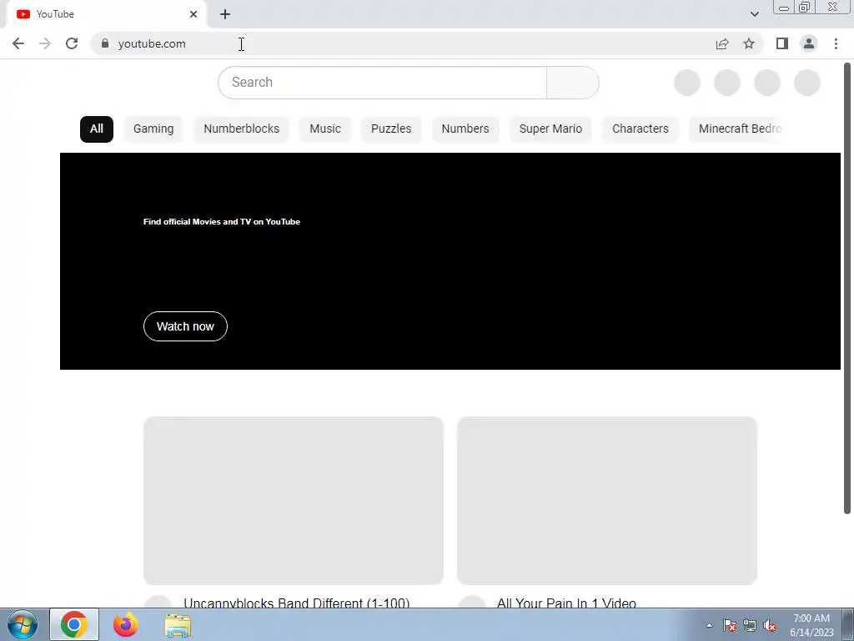Open the Chrome side panel
Viewport: 854px width, 641px height.
(782, 43)
